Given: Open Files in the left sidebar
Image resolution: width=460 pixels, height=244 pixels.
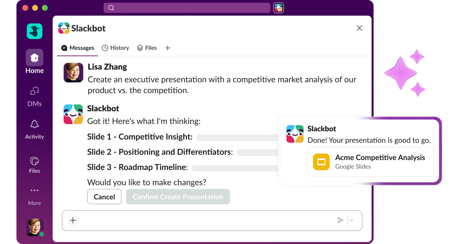Looking at the screenshot, I should tap(34, 165).
